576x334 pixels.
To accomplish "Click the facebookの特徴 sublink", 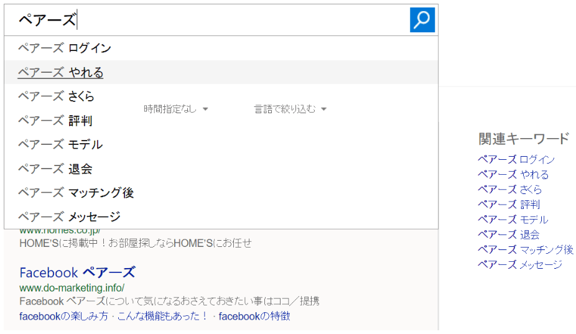I will pyautogui.click(x=254, y=316).
